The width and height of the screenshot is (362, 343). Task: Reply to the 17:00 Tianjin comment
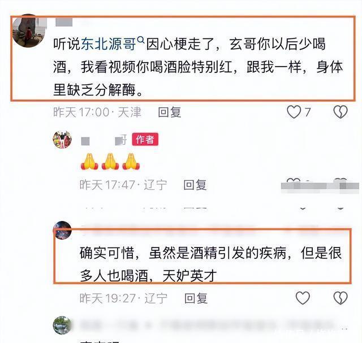tap(170, 112)
